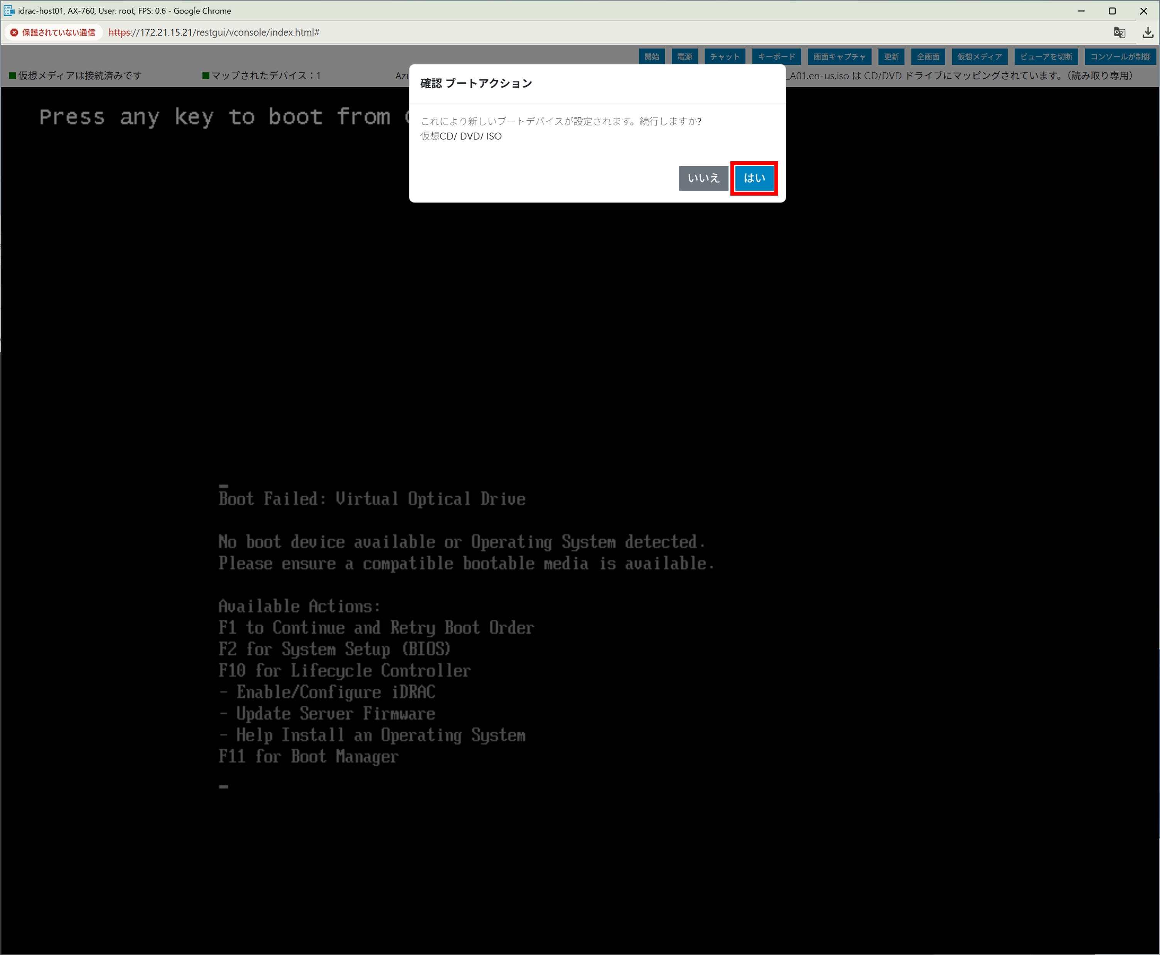
Task: Click 更新 to refresh the console
Action: coord(891,57)
